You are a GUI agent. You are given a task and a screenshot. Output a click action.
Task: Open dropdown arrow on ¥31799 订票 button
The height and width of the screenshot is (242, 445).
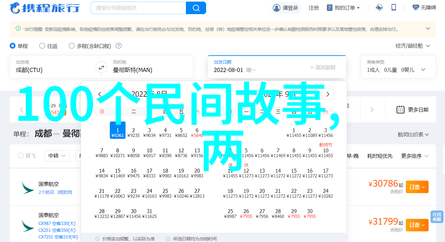click(424, 225)
